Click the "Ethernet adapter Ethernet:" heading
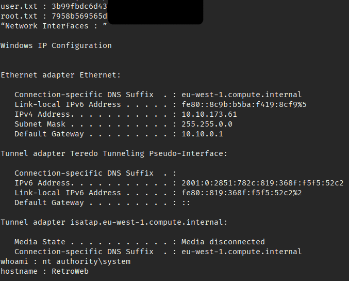Viewport: 349px width, 281px height. [x=60, y=75]
